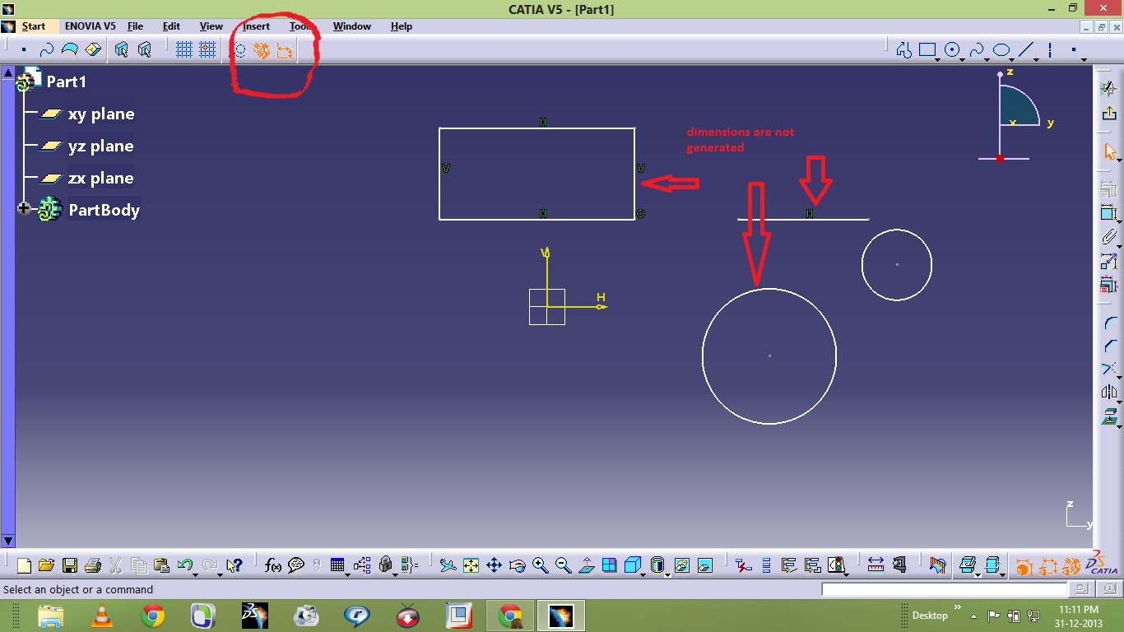Toggle the Grid display icon

tap(184, 50)
